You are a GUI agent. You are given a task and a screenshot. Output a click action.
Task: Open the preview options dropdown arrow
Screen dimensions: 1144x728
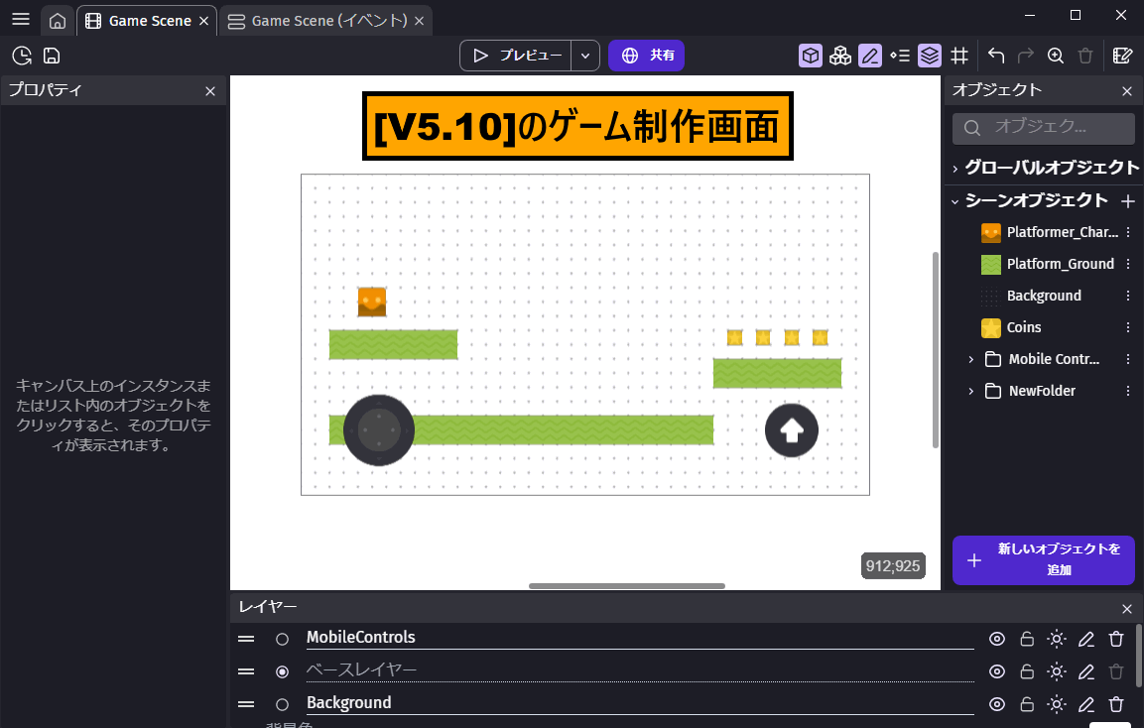[x=585, y=56]
